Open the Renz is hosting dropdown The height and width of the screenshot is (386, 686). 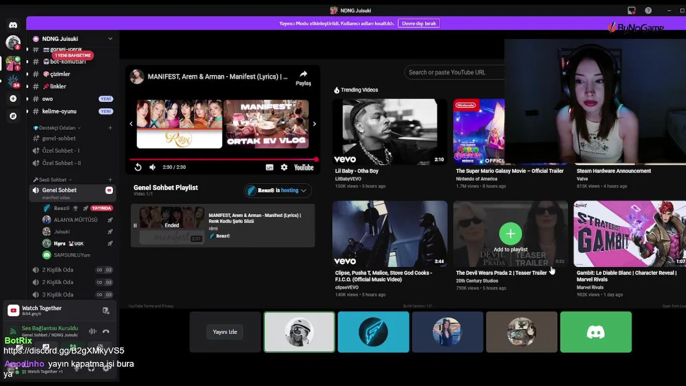278,190
